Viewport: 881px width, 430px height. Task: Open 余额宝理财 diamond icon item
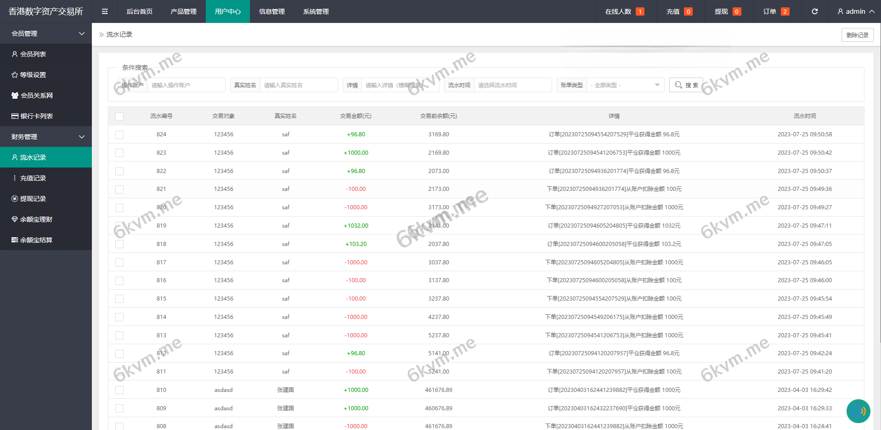36,219
